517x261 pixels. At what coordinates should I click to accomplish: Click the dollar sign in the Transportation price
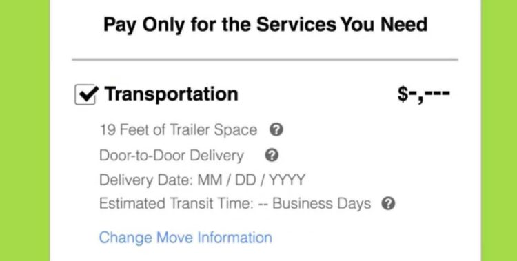coord(403,94)
